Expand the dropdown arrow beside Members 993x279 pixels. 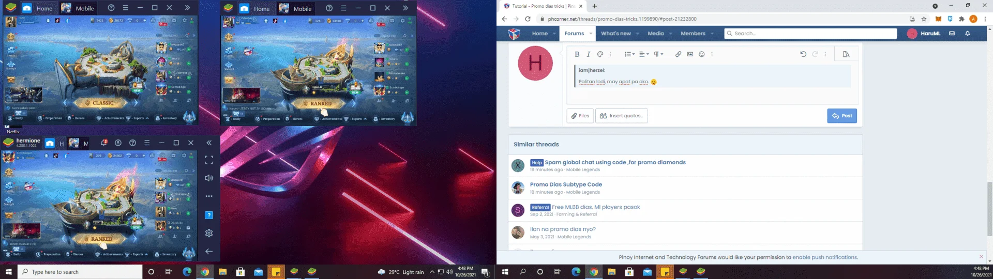pyautogui.click(x=712, y=34)
